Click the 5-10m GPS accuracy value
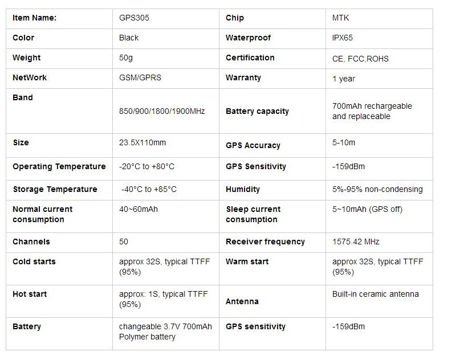The width and height of the screenshot is (460, 360). pyautogui.click(x=344, y=142)
